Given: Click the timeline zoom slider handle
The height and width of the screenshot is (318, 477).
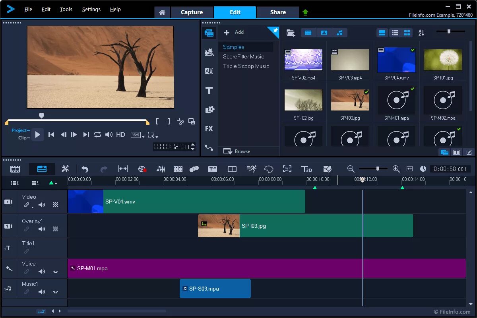Looking at the screenshot, I should (378, 169).
